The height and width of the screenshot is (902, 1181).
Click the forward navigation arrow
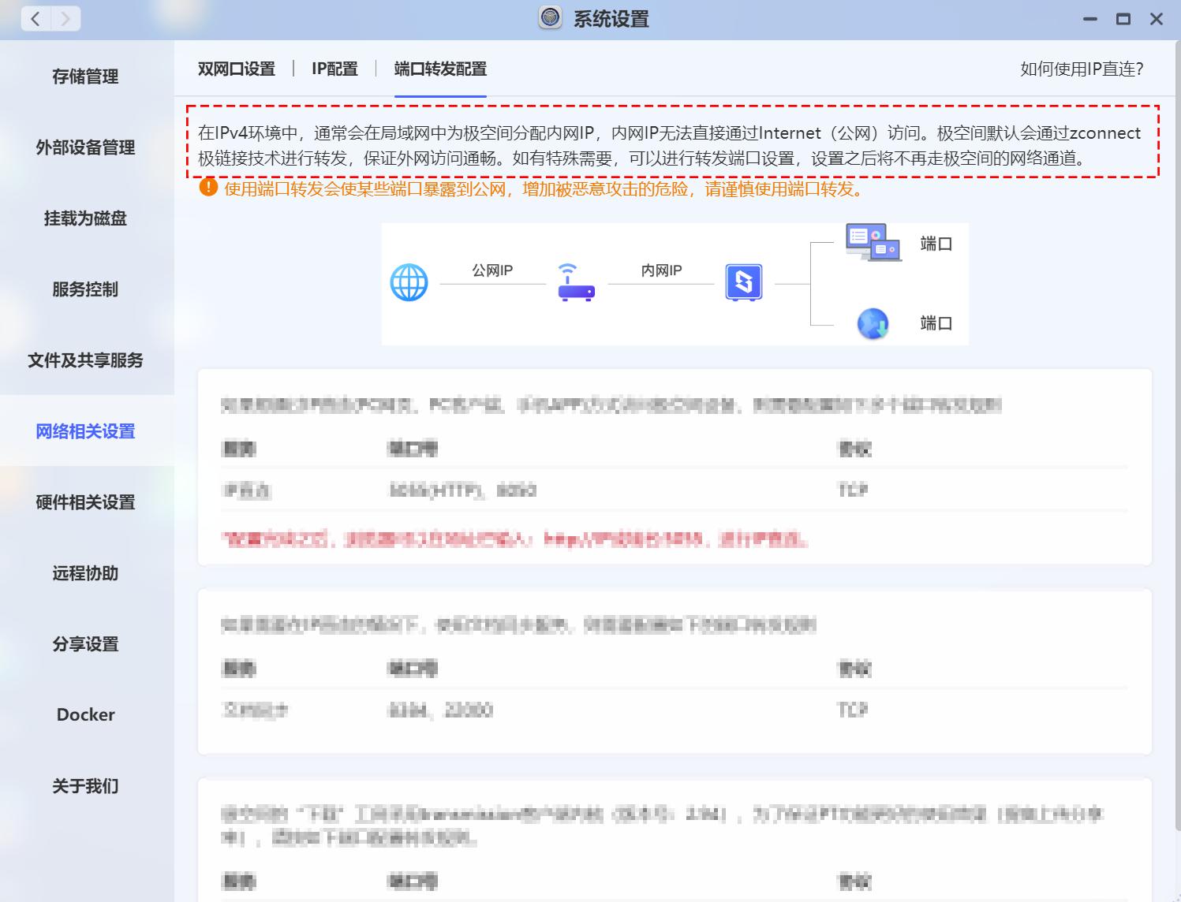67,19
